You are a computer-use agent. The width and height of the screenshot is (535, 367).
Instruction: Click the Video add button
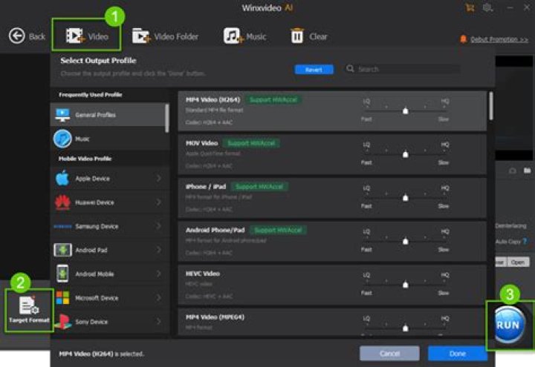click(x=86, y=36)
